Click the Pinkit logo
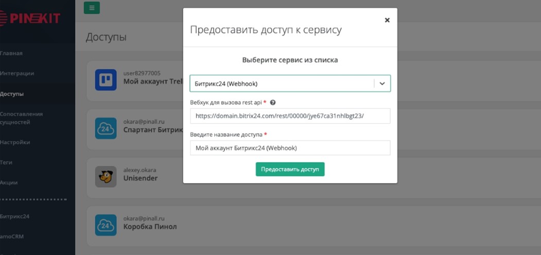 coord(31,18)
